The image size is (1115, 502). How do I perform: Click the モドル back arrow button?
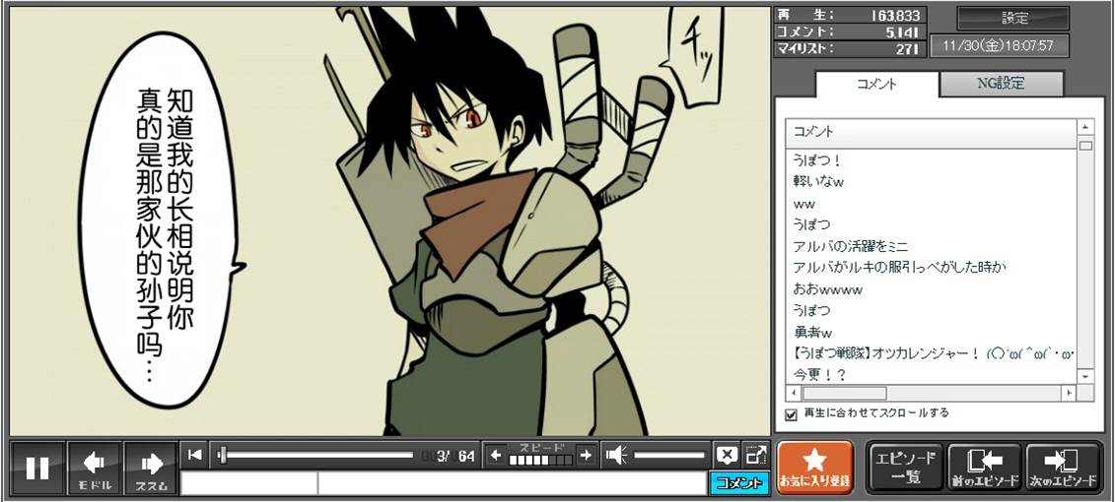tap(95, 469)
